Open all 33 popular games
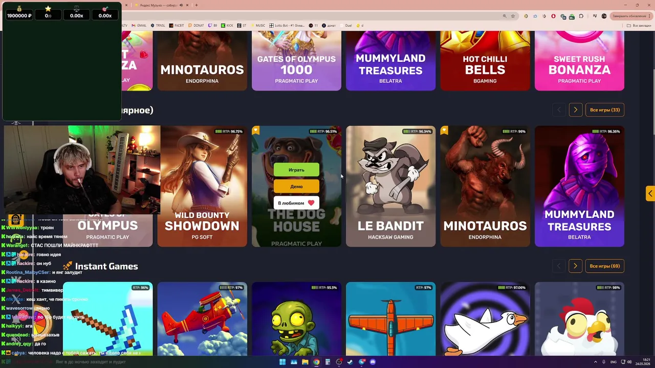 604,110
